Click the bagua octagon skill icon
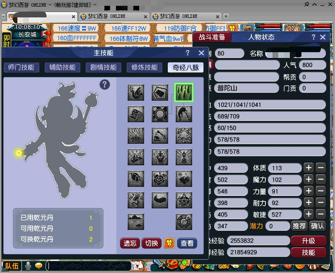Screen dimensions: 335x273 (184, 222)
